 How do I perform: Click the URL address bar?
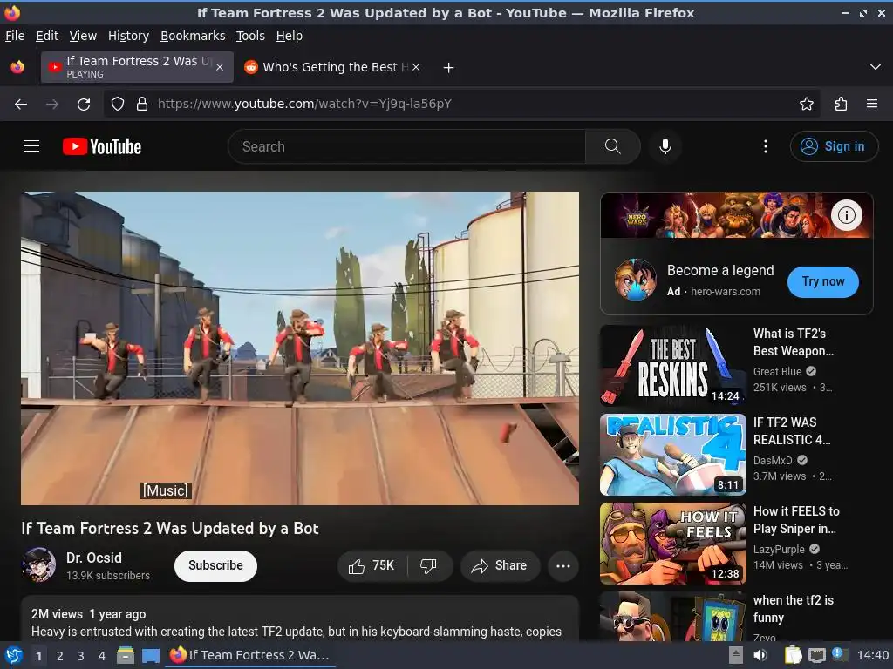pyautogui.click(x=461, y=105)
